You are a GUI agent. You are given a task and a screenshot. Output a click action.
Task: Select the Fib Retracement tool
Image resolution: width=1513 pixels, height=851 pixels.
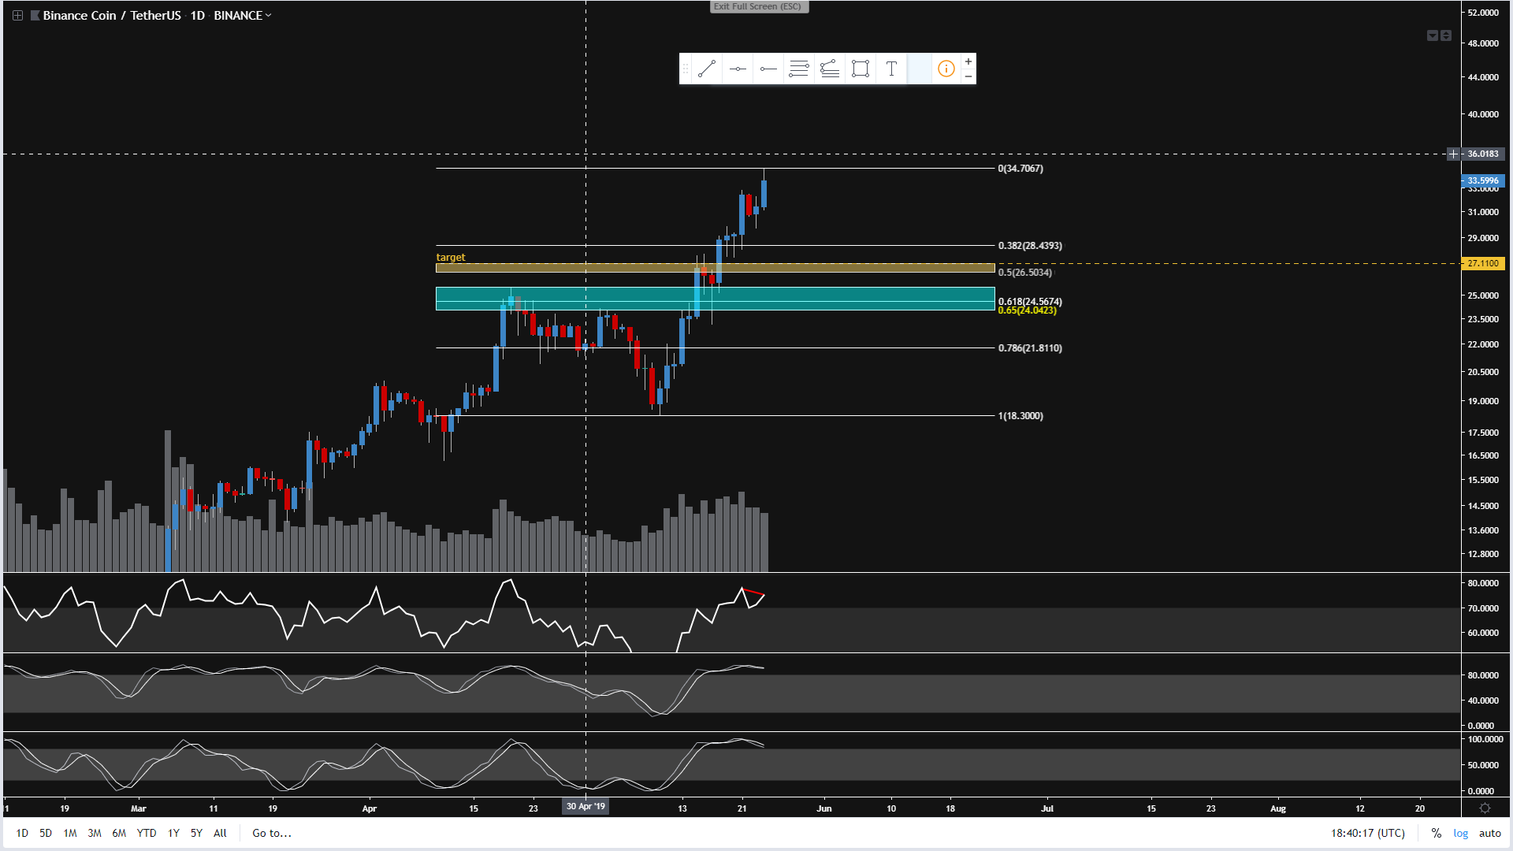[799, 69]
